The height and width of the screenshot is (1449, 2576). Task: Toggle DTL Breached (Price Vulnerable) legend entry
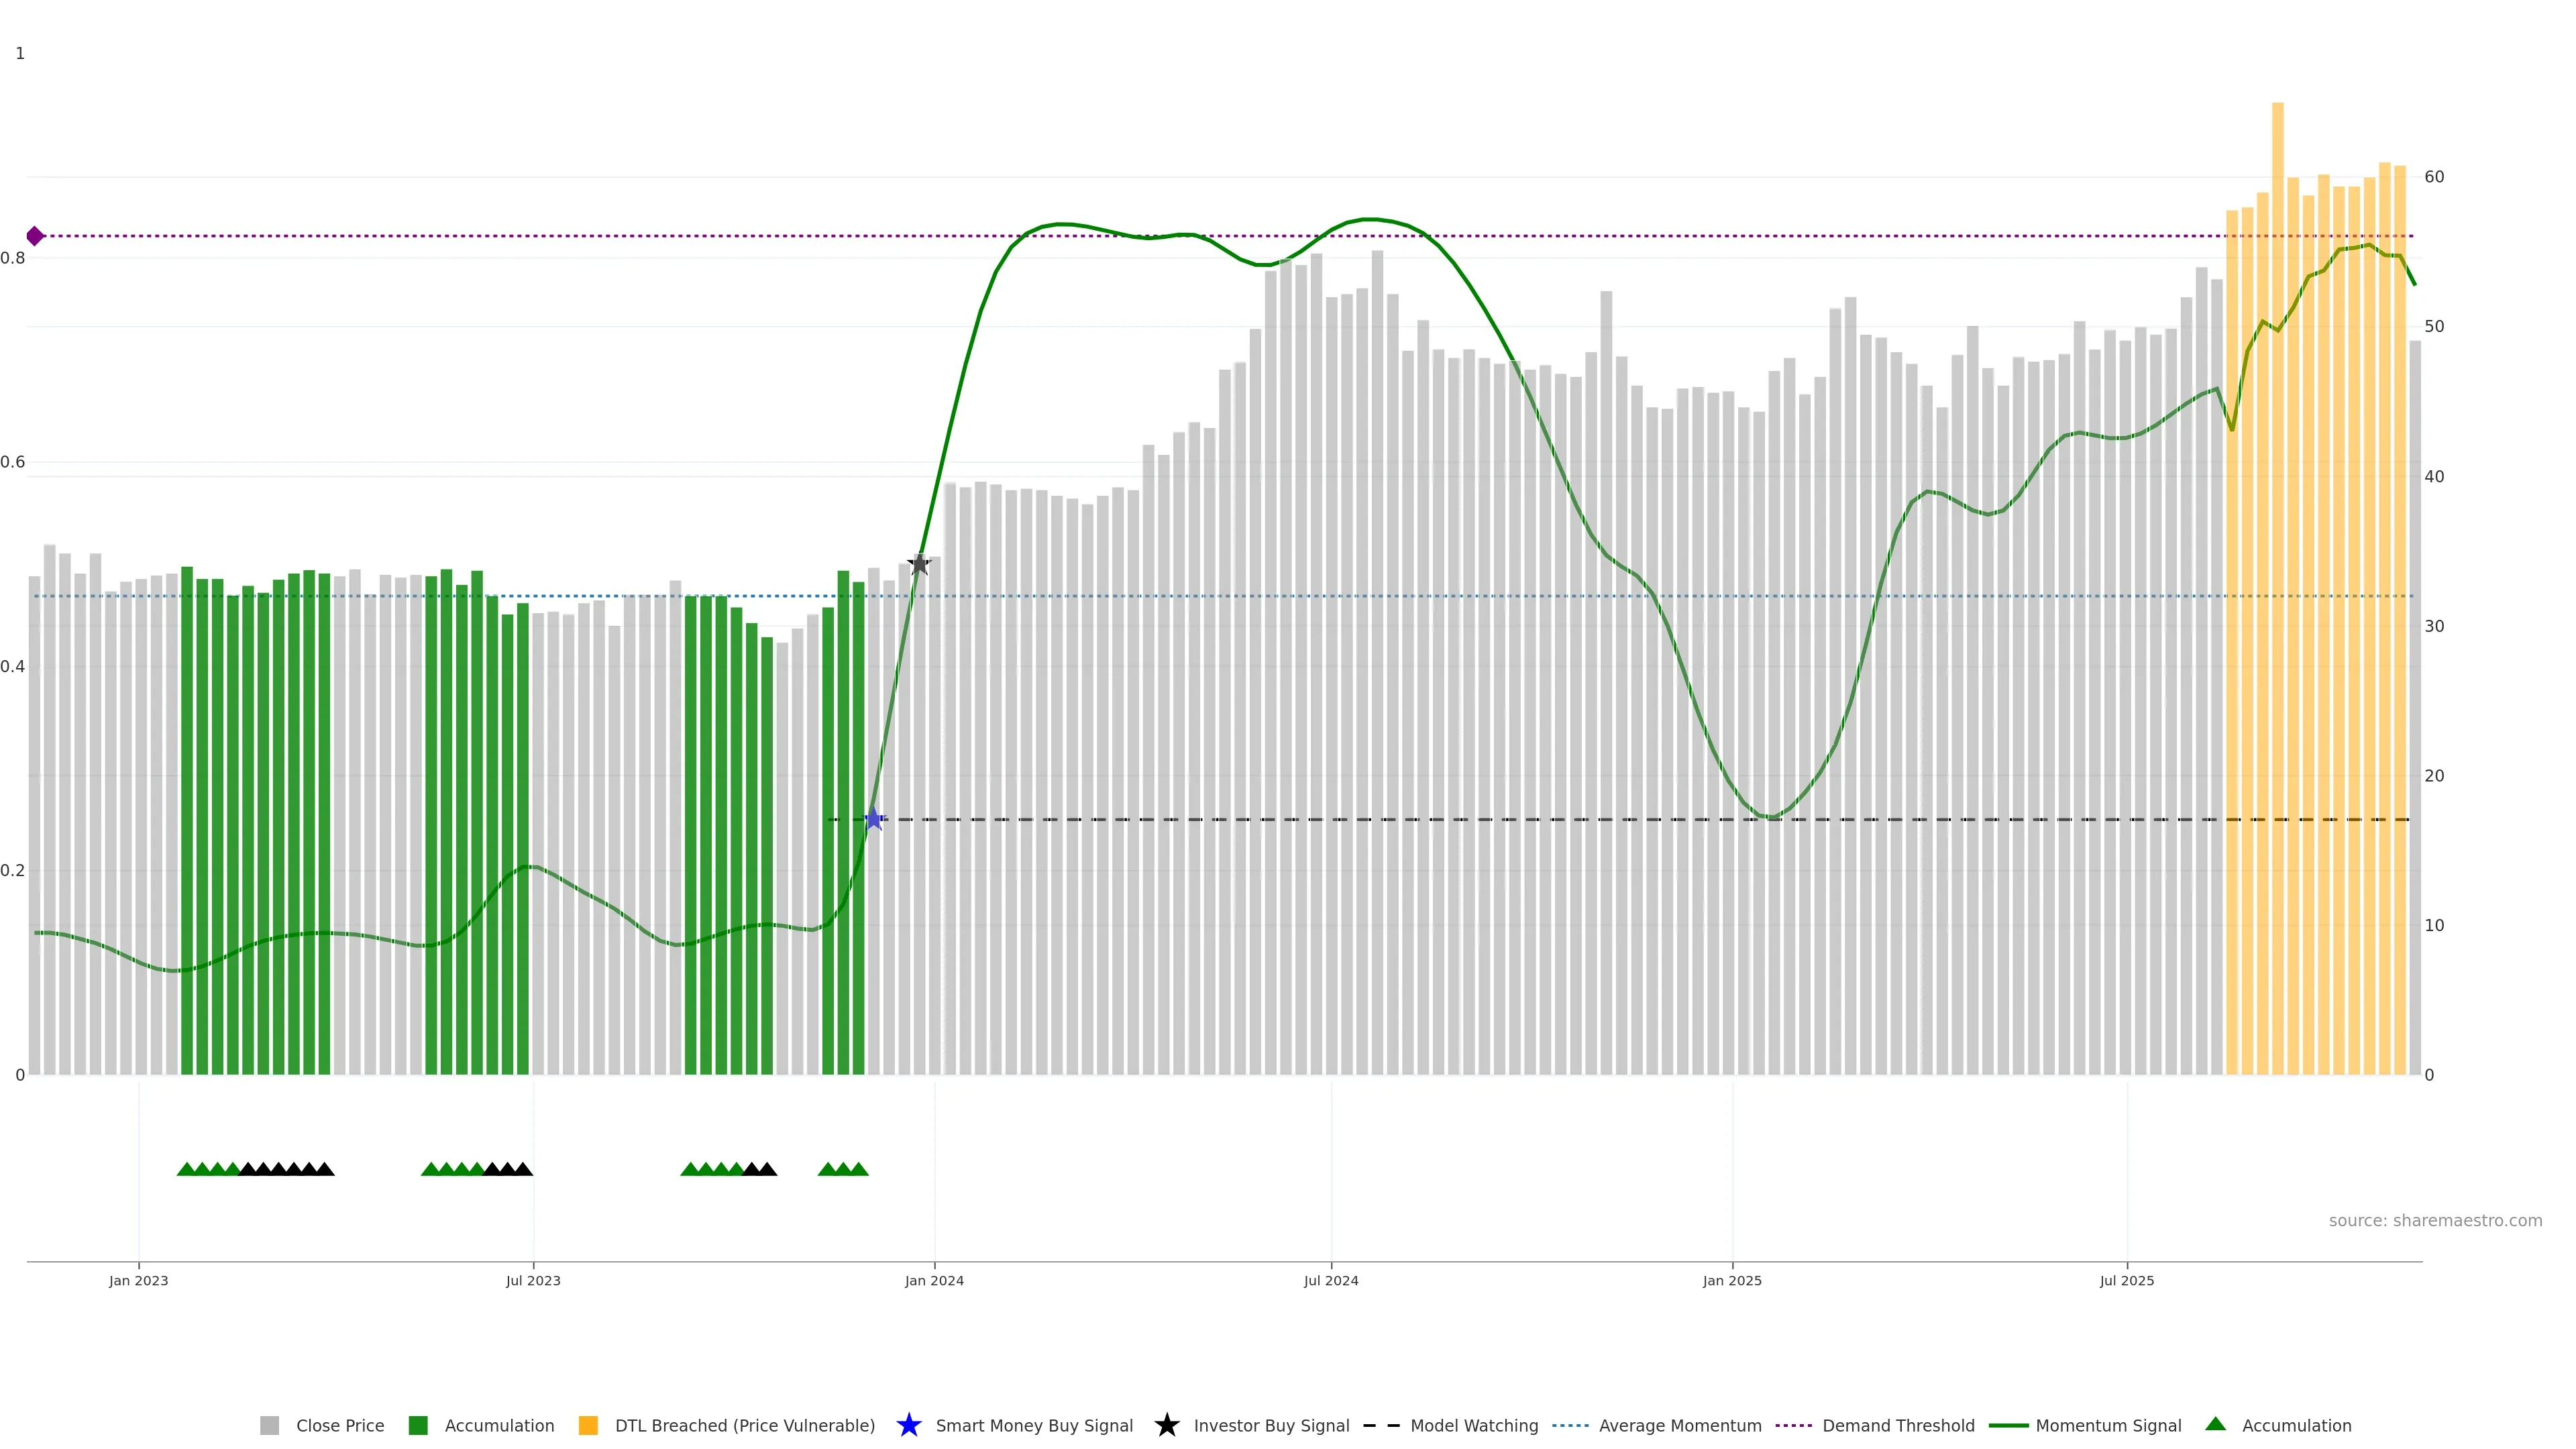tap(744, 1425)
